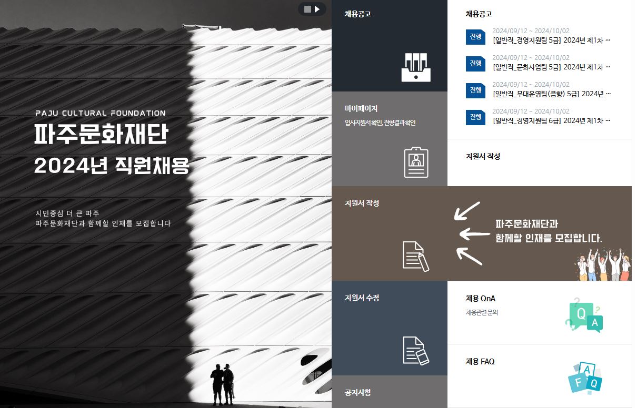Click the recruiting banner with cheering people

coord(542,234)
